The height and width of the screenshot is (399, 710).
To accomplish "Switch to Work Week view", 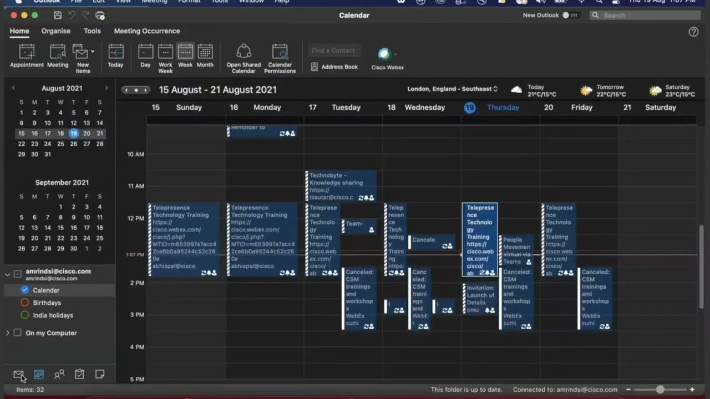I will click(x=165, y=58).
